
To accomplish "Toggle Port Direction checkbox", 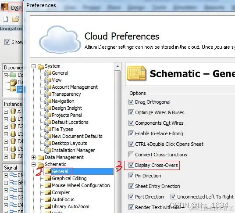I will pyautogui.click(x=131, y=196).
